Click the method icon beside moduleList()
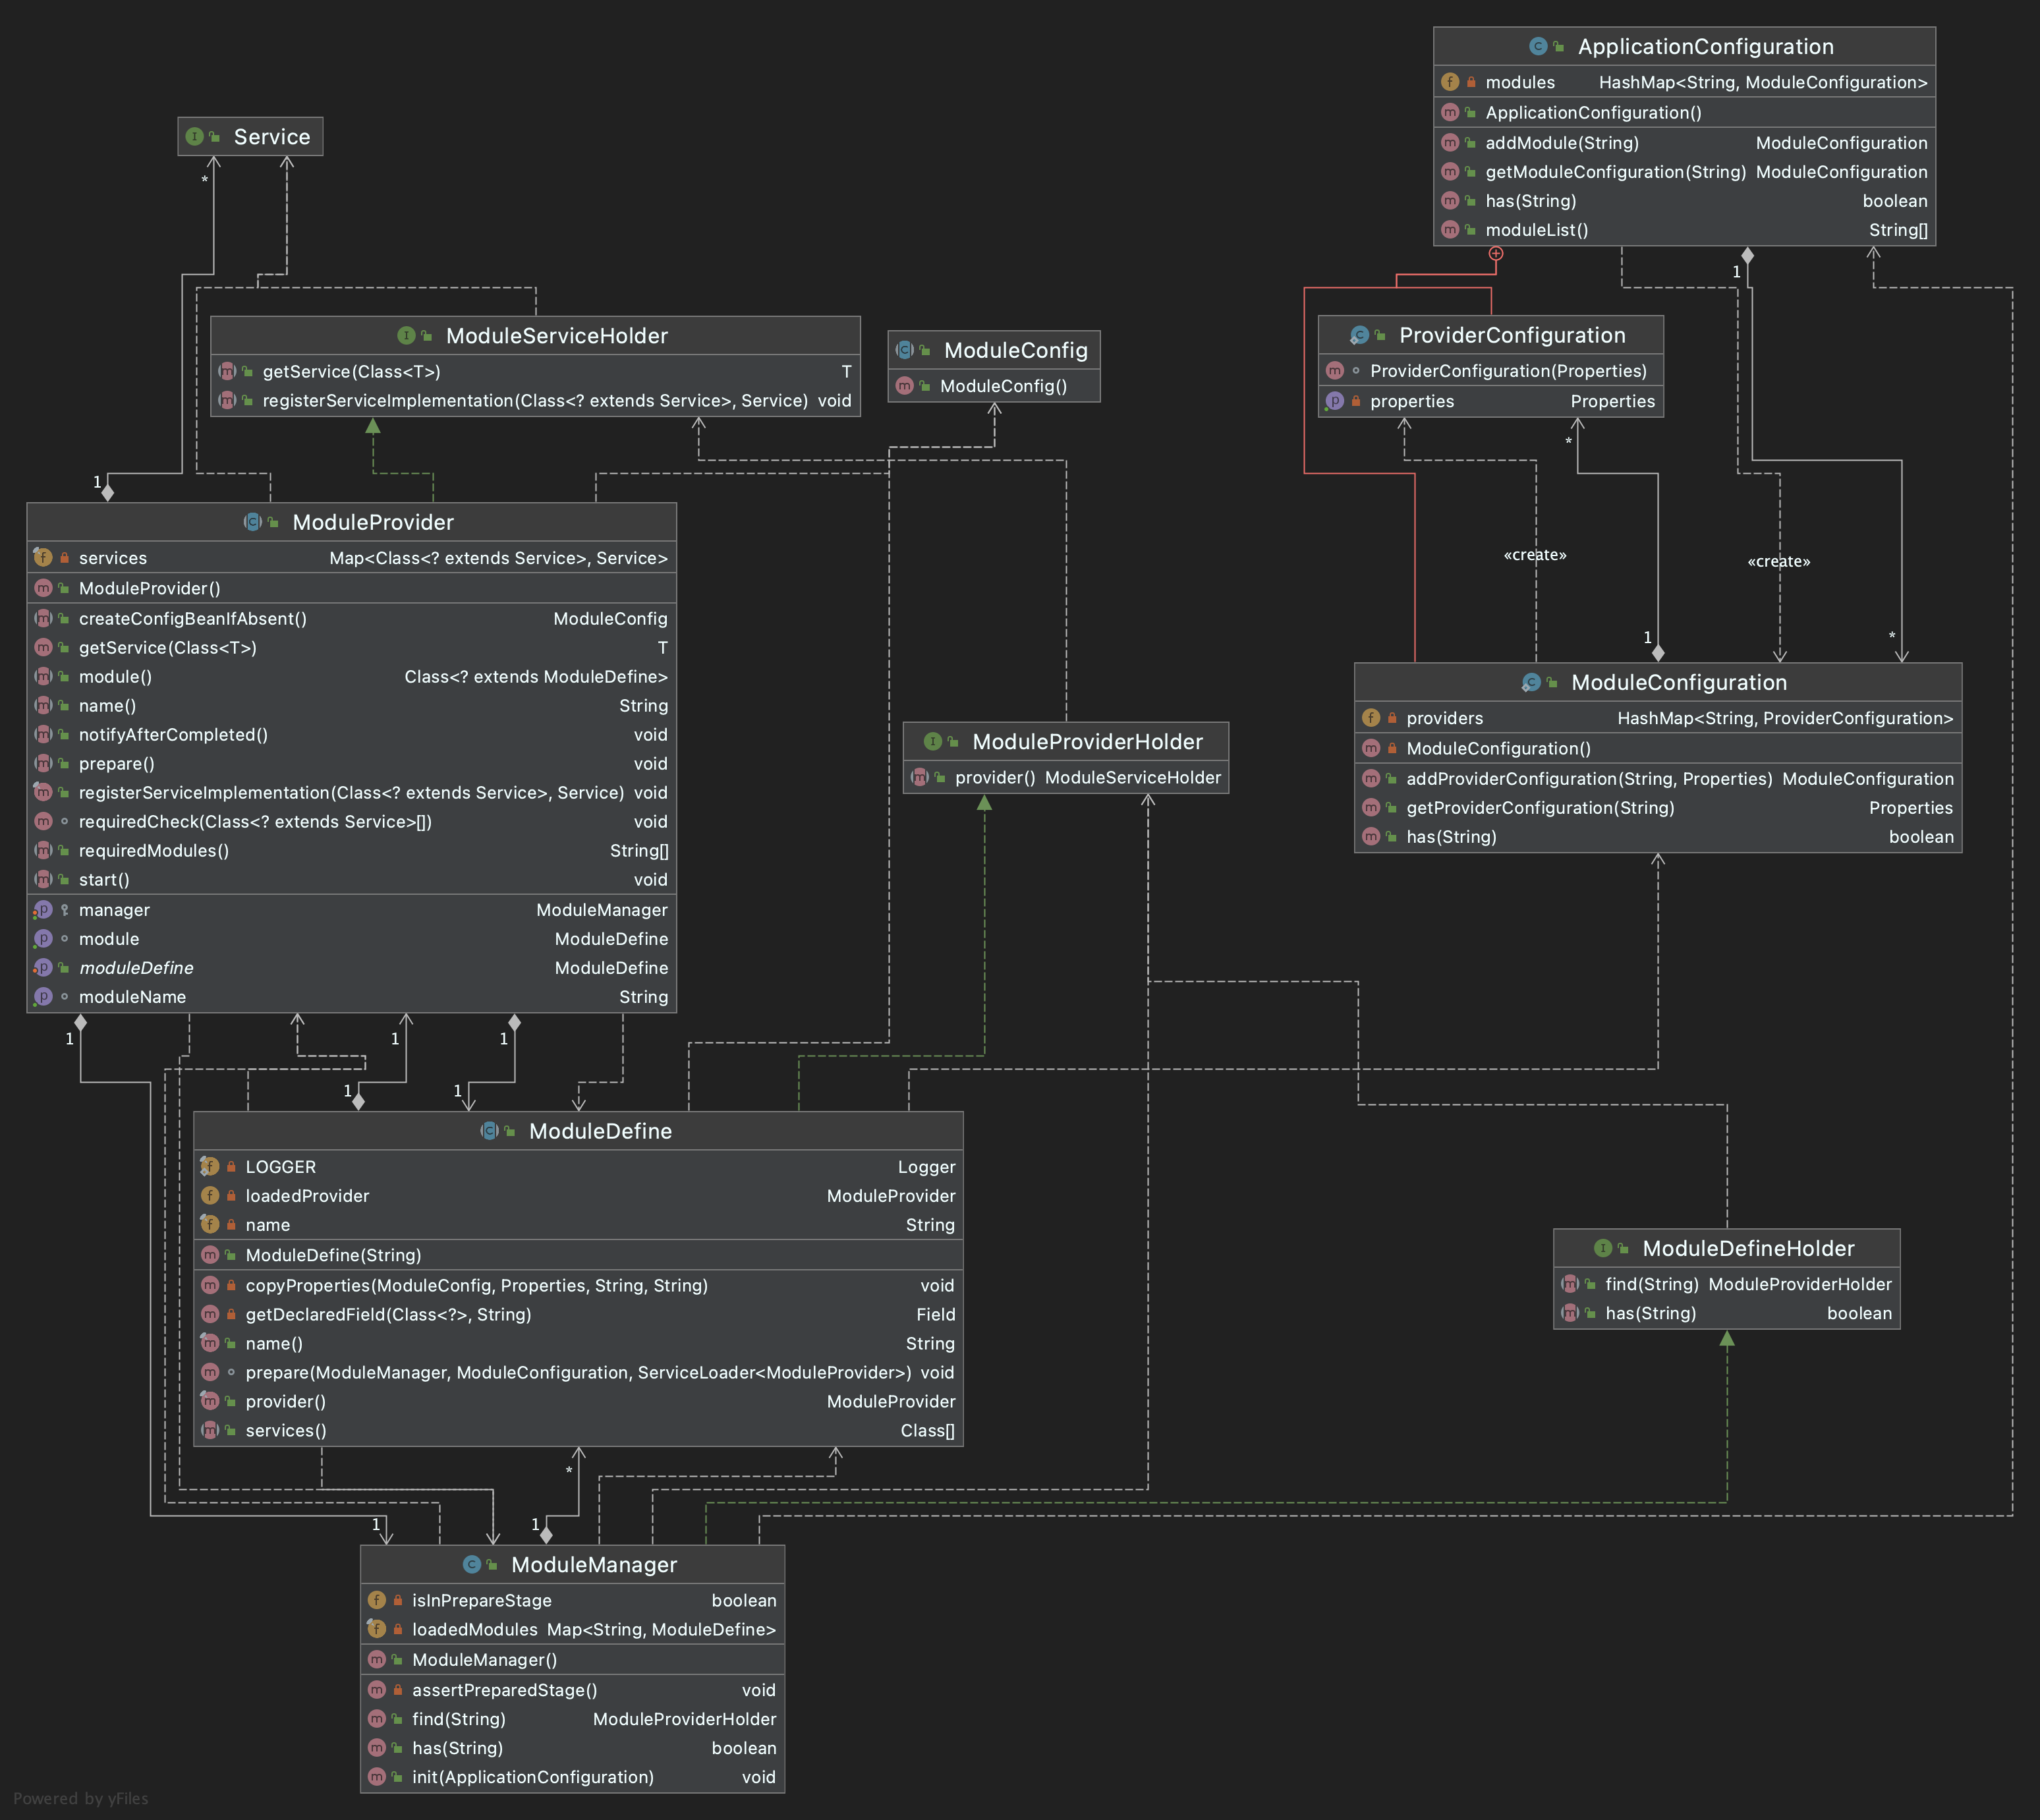Viewport: 2040px width, 1820px height. (1450, 230)
